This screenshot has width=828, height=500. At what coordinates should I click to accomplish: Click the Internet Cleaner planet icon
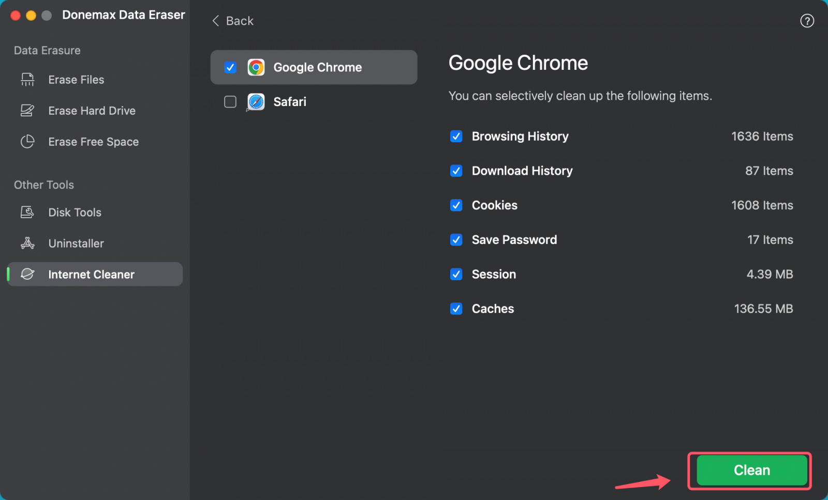[27, 274]
